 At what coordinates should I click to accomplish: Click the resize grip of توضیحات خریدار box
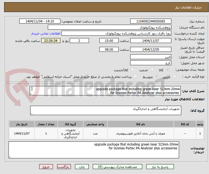click(x=10, y=157)
